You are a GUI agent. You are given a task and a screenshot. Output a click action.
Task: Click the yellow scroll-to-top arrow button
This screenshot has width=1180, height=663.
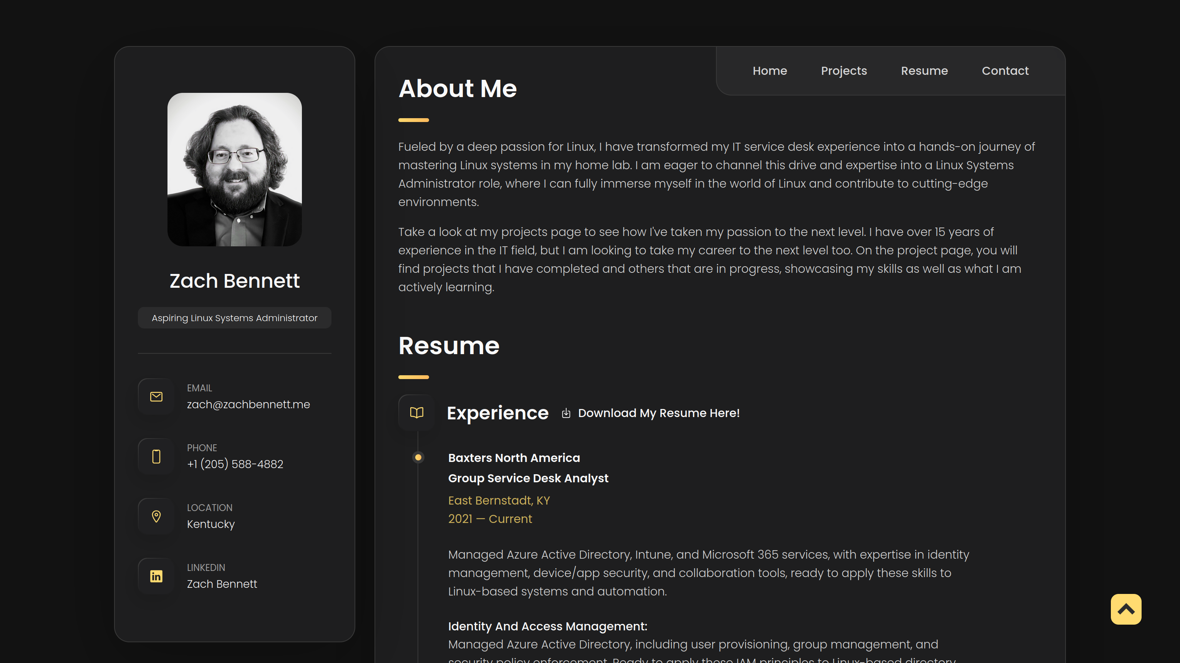point(1125,609)
